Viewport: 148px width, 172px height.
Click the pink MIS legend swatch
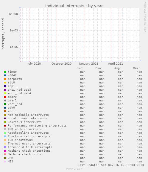pyautogui.click(x=5, y=162)
